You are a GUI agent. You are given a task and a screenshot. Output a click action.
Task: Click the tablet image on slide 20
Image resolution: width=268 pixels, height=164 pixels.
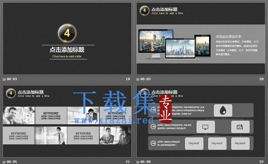tap(203, 45)
